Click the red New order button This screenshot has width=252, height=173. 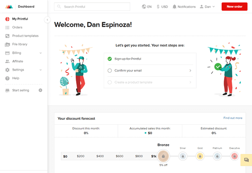tap(235, 6)
